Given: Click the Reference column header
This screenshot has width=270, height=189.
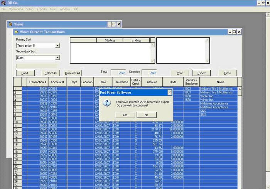Looking at the screenshot, I should pos(121,82).
